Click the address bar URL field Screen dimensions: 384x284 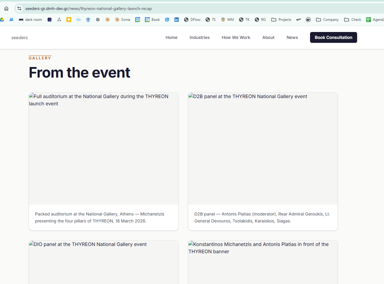click(x=199, y=8)
